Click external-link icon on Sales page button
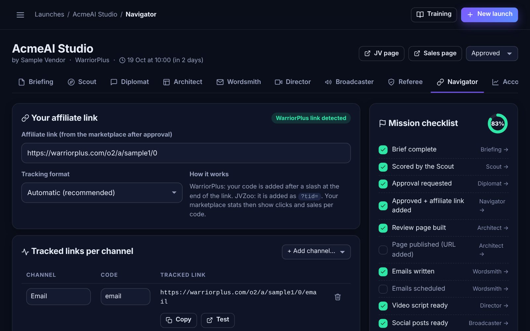Image resolution: width=530 pixels, height=331 pixels. pos(417,54)
